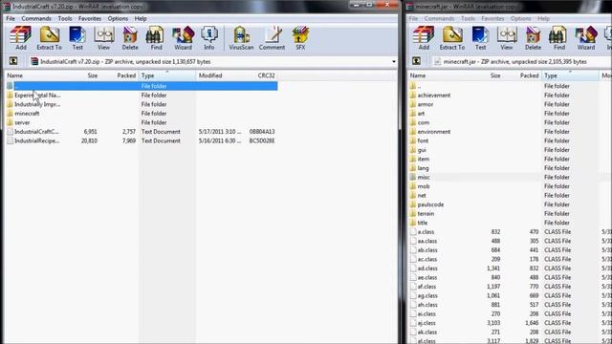
Task: Open the Wizard in IndustrialCraft window
Action: 183,38
